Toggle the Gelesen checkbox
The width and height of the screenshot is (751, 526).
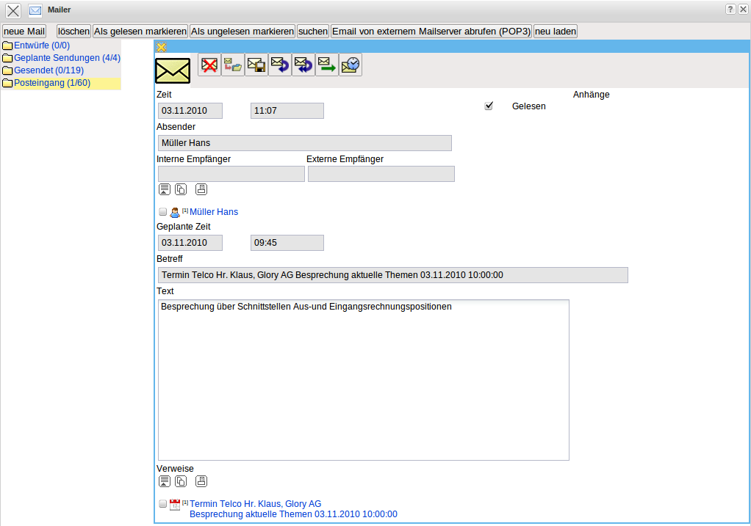489,106
